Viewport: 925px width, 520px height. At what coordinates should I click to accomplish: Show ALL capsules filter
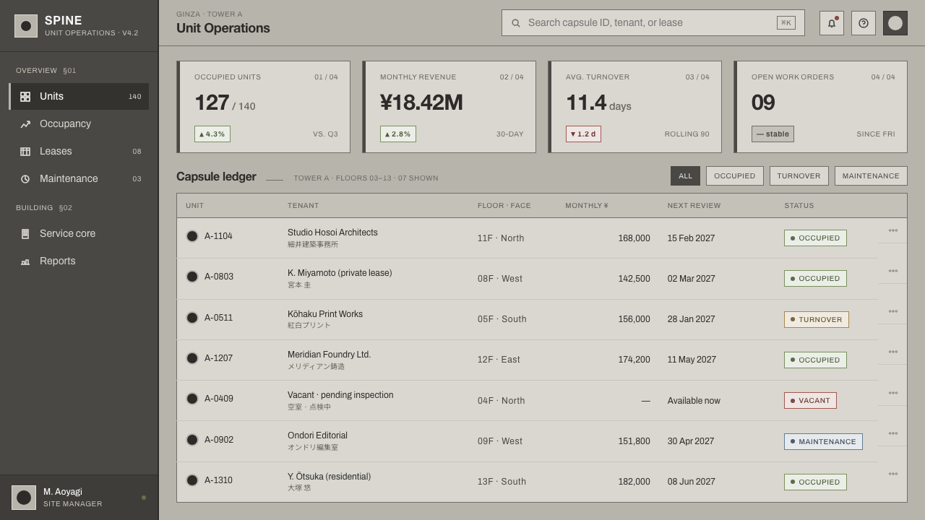point(685,176)
